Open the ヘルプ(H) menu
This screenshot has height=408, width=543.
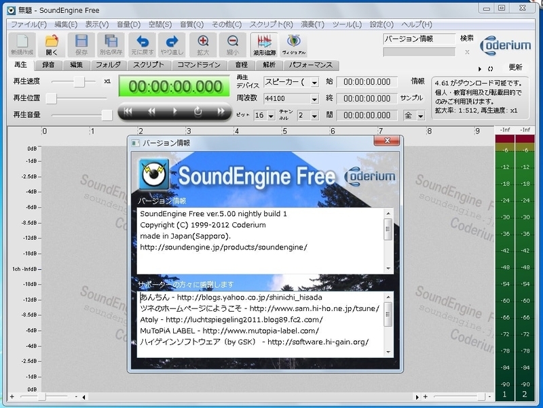tap(417, 24)
